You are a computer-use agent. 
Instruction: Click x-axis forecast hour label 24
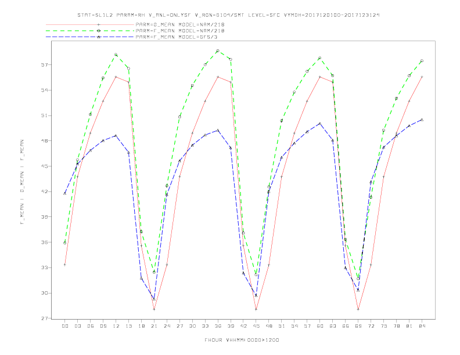167,326
